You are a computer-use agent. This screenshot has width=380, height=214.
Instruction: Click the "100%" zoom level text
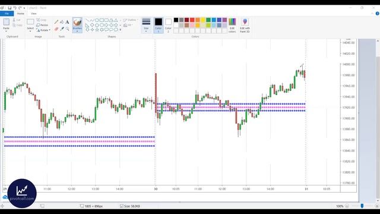[x=340, y=206]
